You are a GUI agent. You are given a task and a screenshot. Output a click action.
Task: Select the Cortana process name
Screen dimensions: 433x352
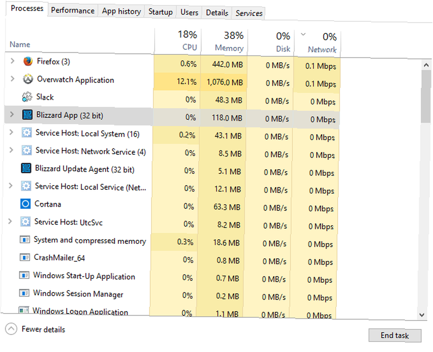[x=48, y=204]
